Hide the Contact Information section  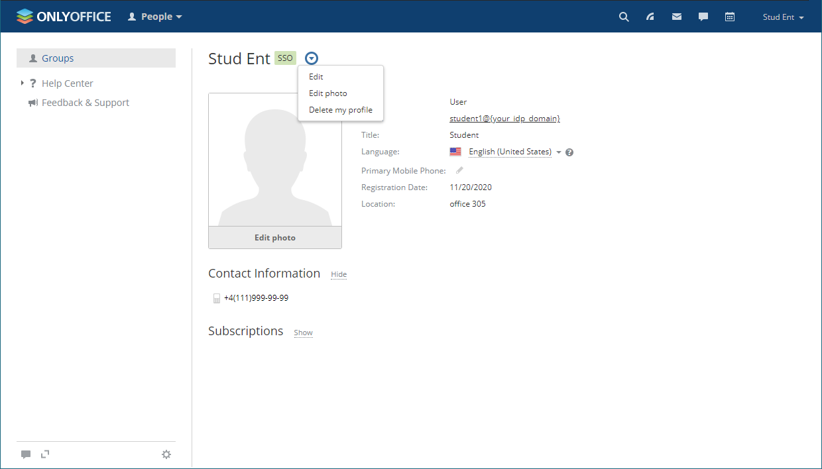pos(338,274)
